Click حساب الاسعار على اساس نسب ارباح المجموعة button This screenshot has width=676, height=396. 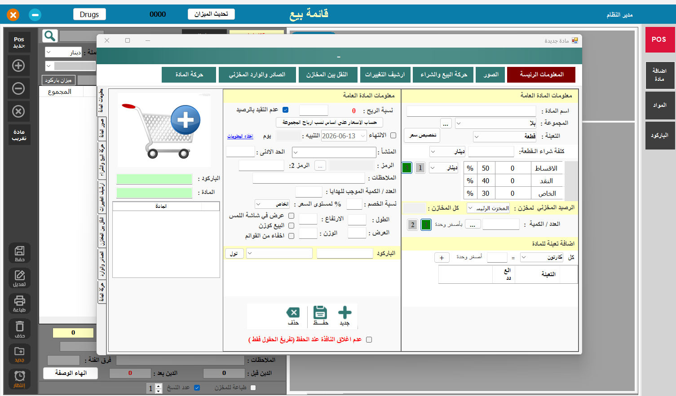click(329, 122)
